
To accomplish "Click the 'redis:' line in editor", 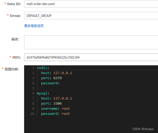I will point(43,68).
